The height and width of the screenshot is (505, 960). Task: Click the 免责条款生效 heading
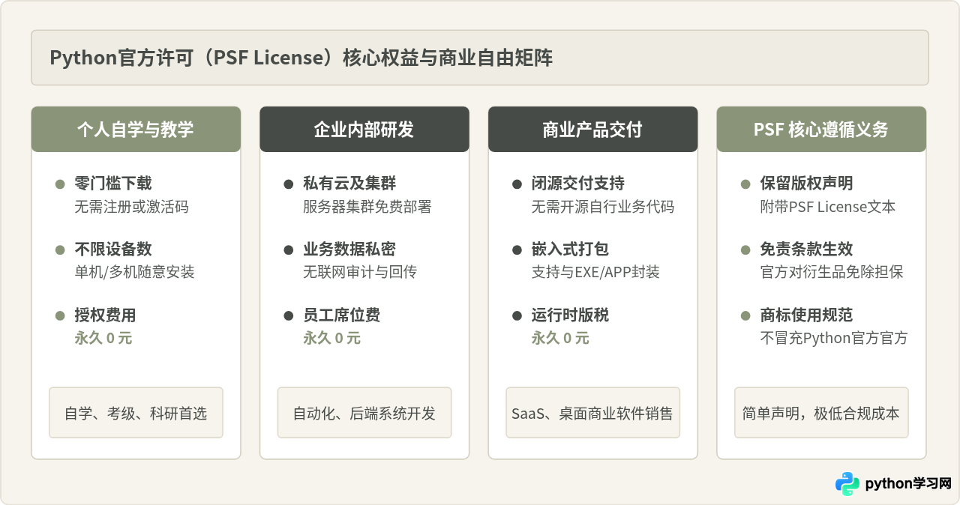tap(807, 250)
